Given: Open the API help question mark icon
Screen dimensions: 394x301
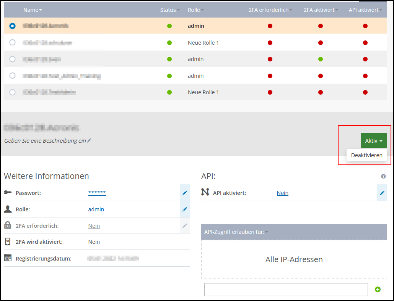Looking at the screenshot, I should (383, 176).
